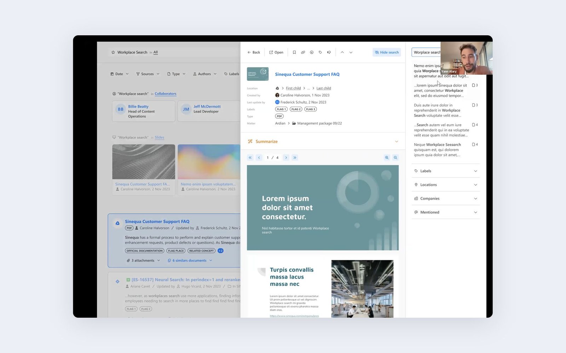
Task: Follow the First child breadcrumb link
Action: pos(293,88)
